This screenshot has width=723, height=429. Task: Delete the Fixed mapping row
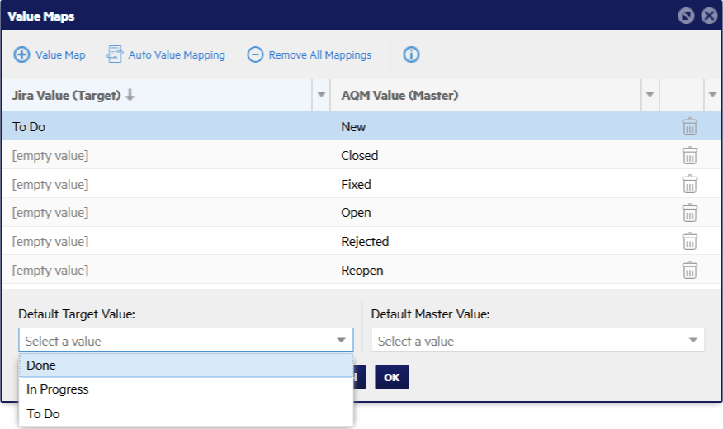coord(689,185)
